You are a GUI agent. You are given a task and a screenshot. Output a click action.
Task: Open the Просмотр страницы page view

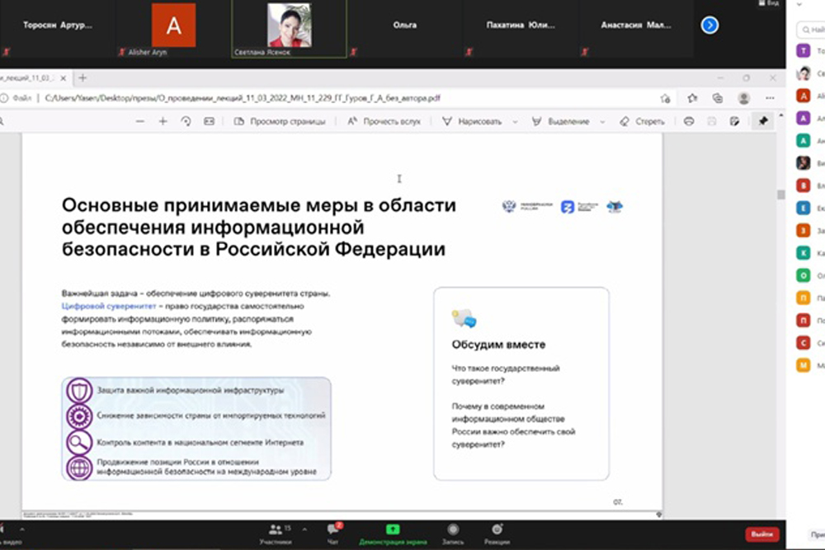[x=280, y=121]
